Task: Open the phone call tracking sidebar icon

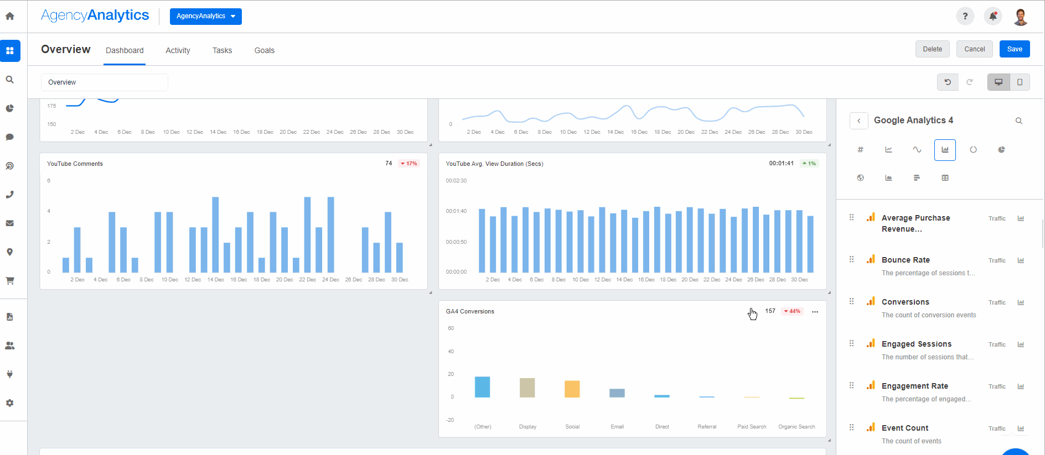Action: [x=10, y=195]
